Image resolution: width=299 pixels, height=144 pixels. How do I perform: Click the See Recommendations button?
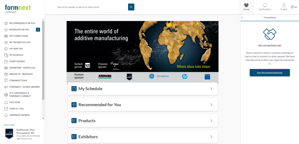pyautogui.click(x=270, y=73)
